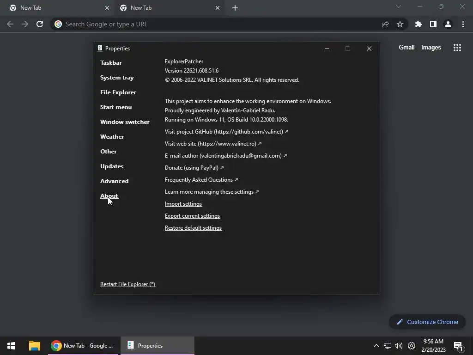Click Properties taskbar item
This screenshot has height=355, width=473.
tap(157, 346)
